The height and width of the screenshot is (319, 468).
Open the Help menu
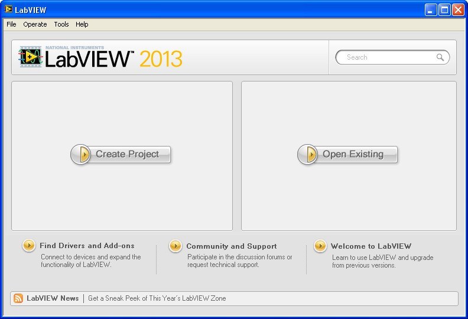coord(82,24)
